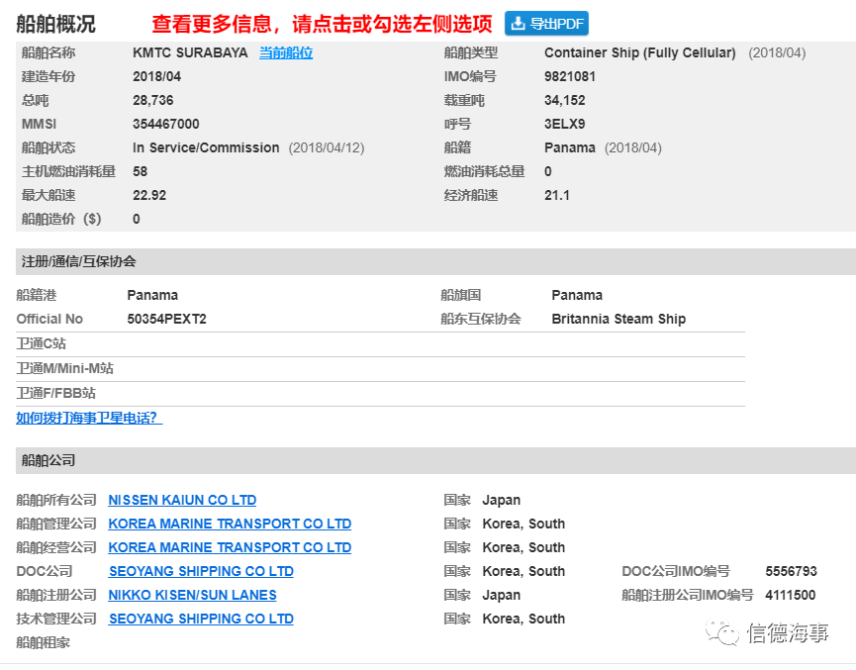The width and height of the screenshot is (856, 670).
Task: Open SEOYANG SHIPPING link beside DOC公司
Action: pyautogui.click(x=202, y=571)
